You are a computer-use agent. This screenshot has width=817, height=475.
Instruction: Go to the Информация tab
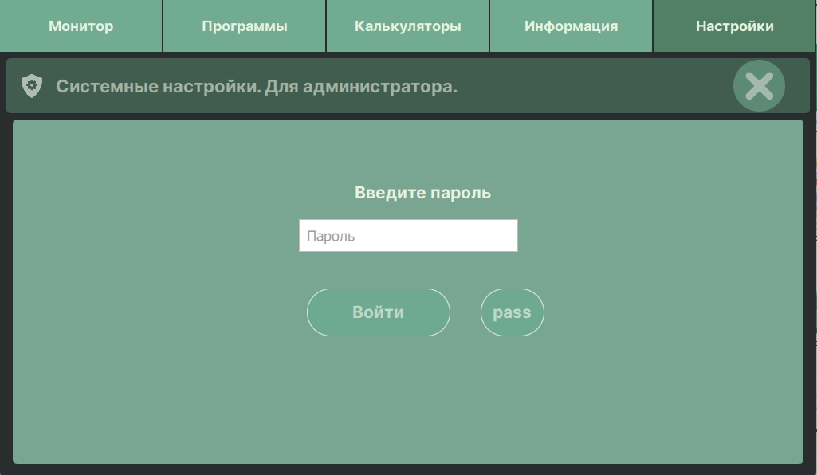click(x=571, y=26)
